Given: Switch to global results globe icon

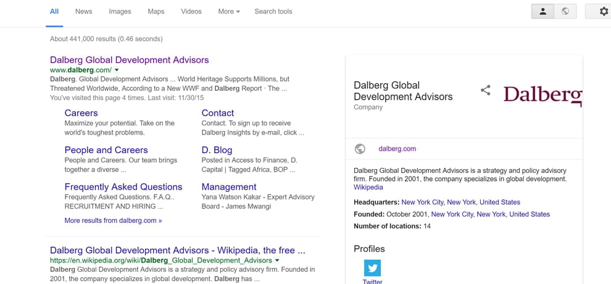Looking at the screenshot, I should (565, 11).
